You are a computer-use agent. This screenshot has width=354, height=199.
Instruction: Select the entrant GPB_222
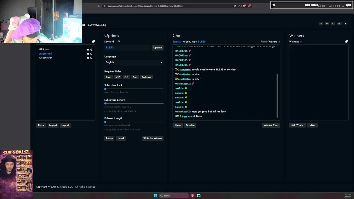(x=44, y=50)
